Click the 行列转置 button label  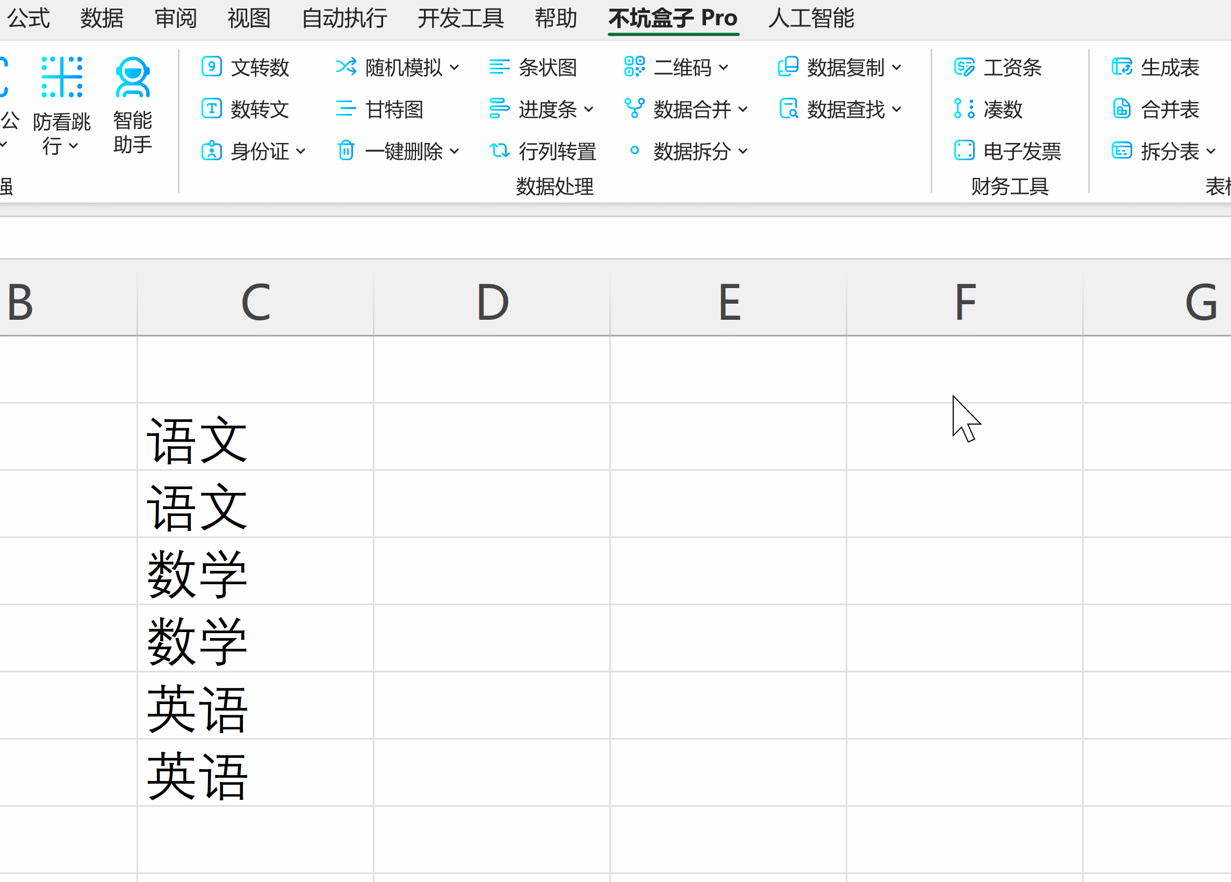pos(557,152)
